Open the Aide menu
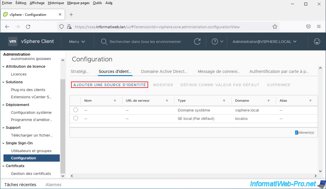The height and width of the screenshot is (189, 326). pos(109,3)
